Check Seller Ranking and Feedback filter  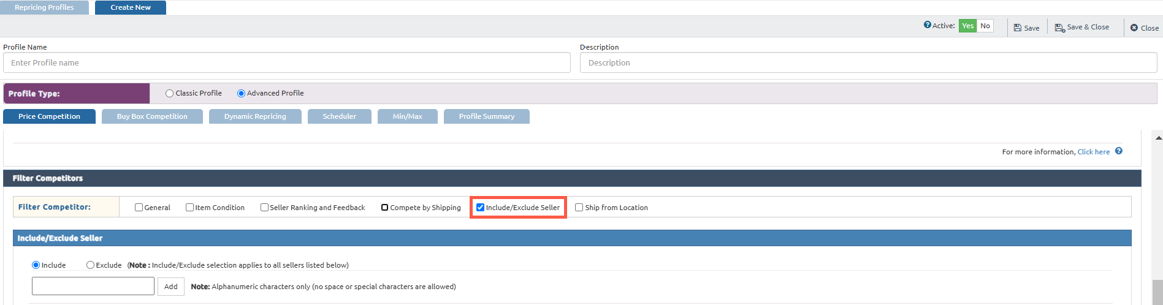[x=264, y=208]
